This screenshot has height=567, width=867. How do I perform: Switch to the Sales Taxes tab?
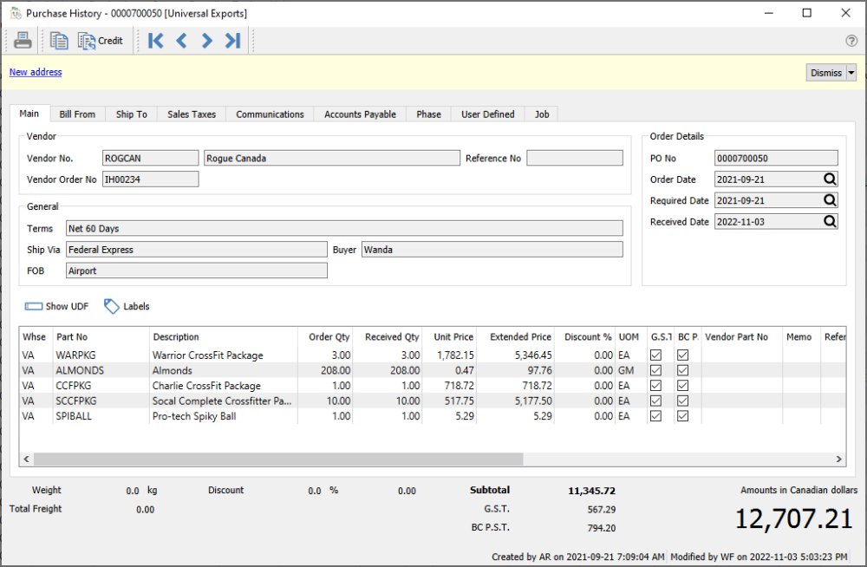coord(192,114)
